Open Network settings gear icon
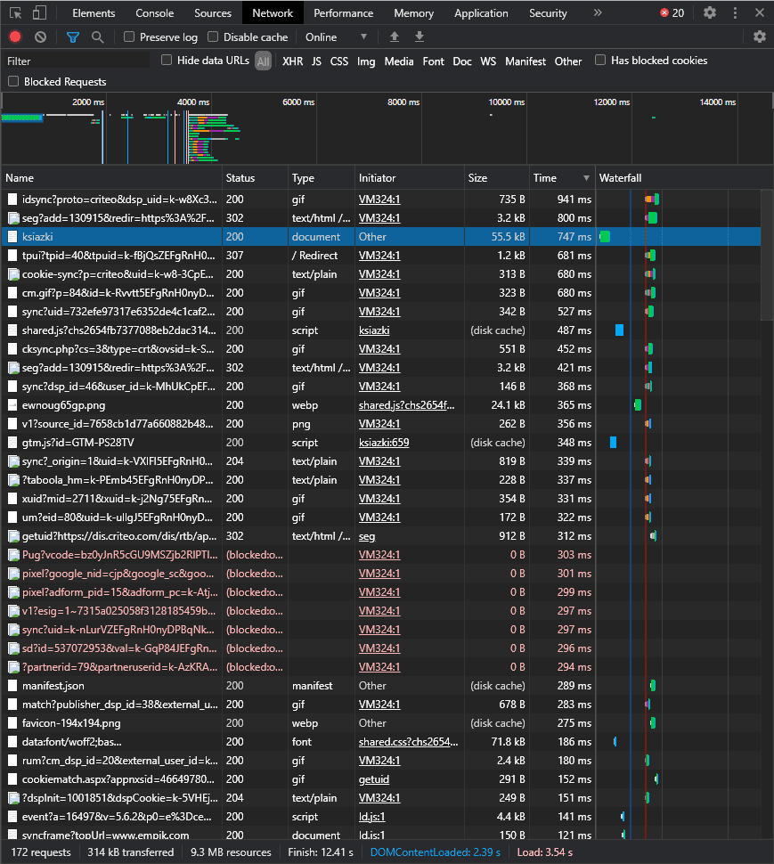774x864 pixels. 760,37
